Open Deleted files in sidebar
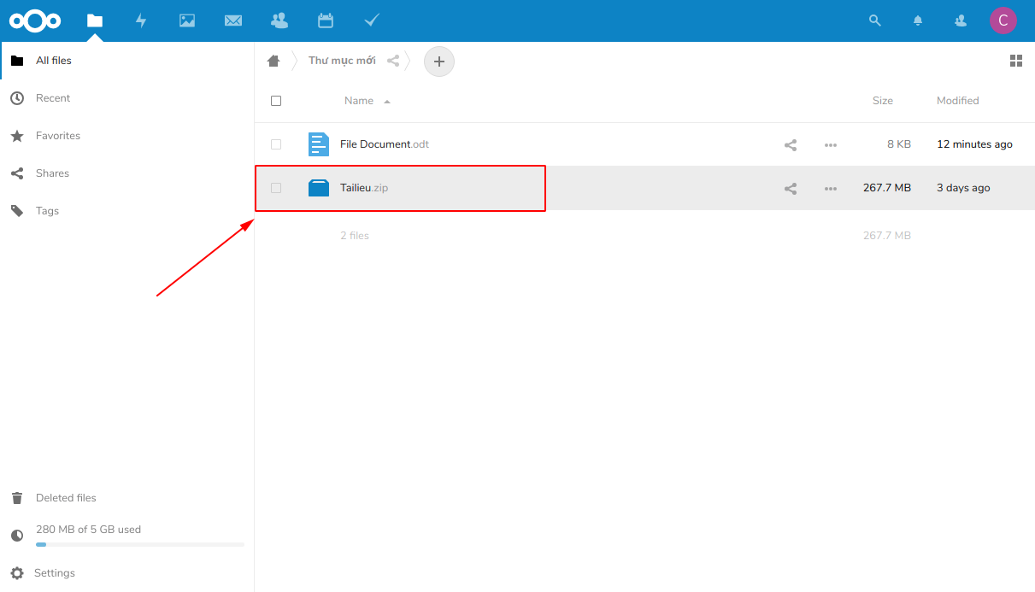Screen dimensions: 1035x592 pyautogui.click(x=127, y=498)
